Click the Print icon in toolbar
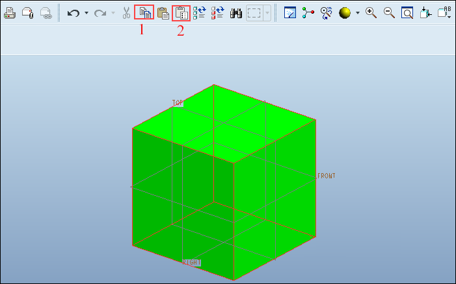Image resolution: width=456 pixels, height=284 pixels. [10, 13]
